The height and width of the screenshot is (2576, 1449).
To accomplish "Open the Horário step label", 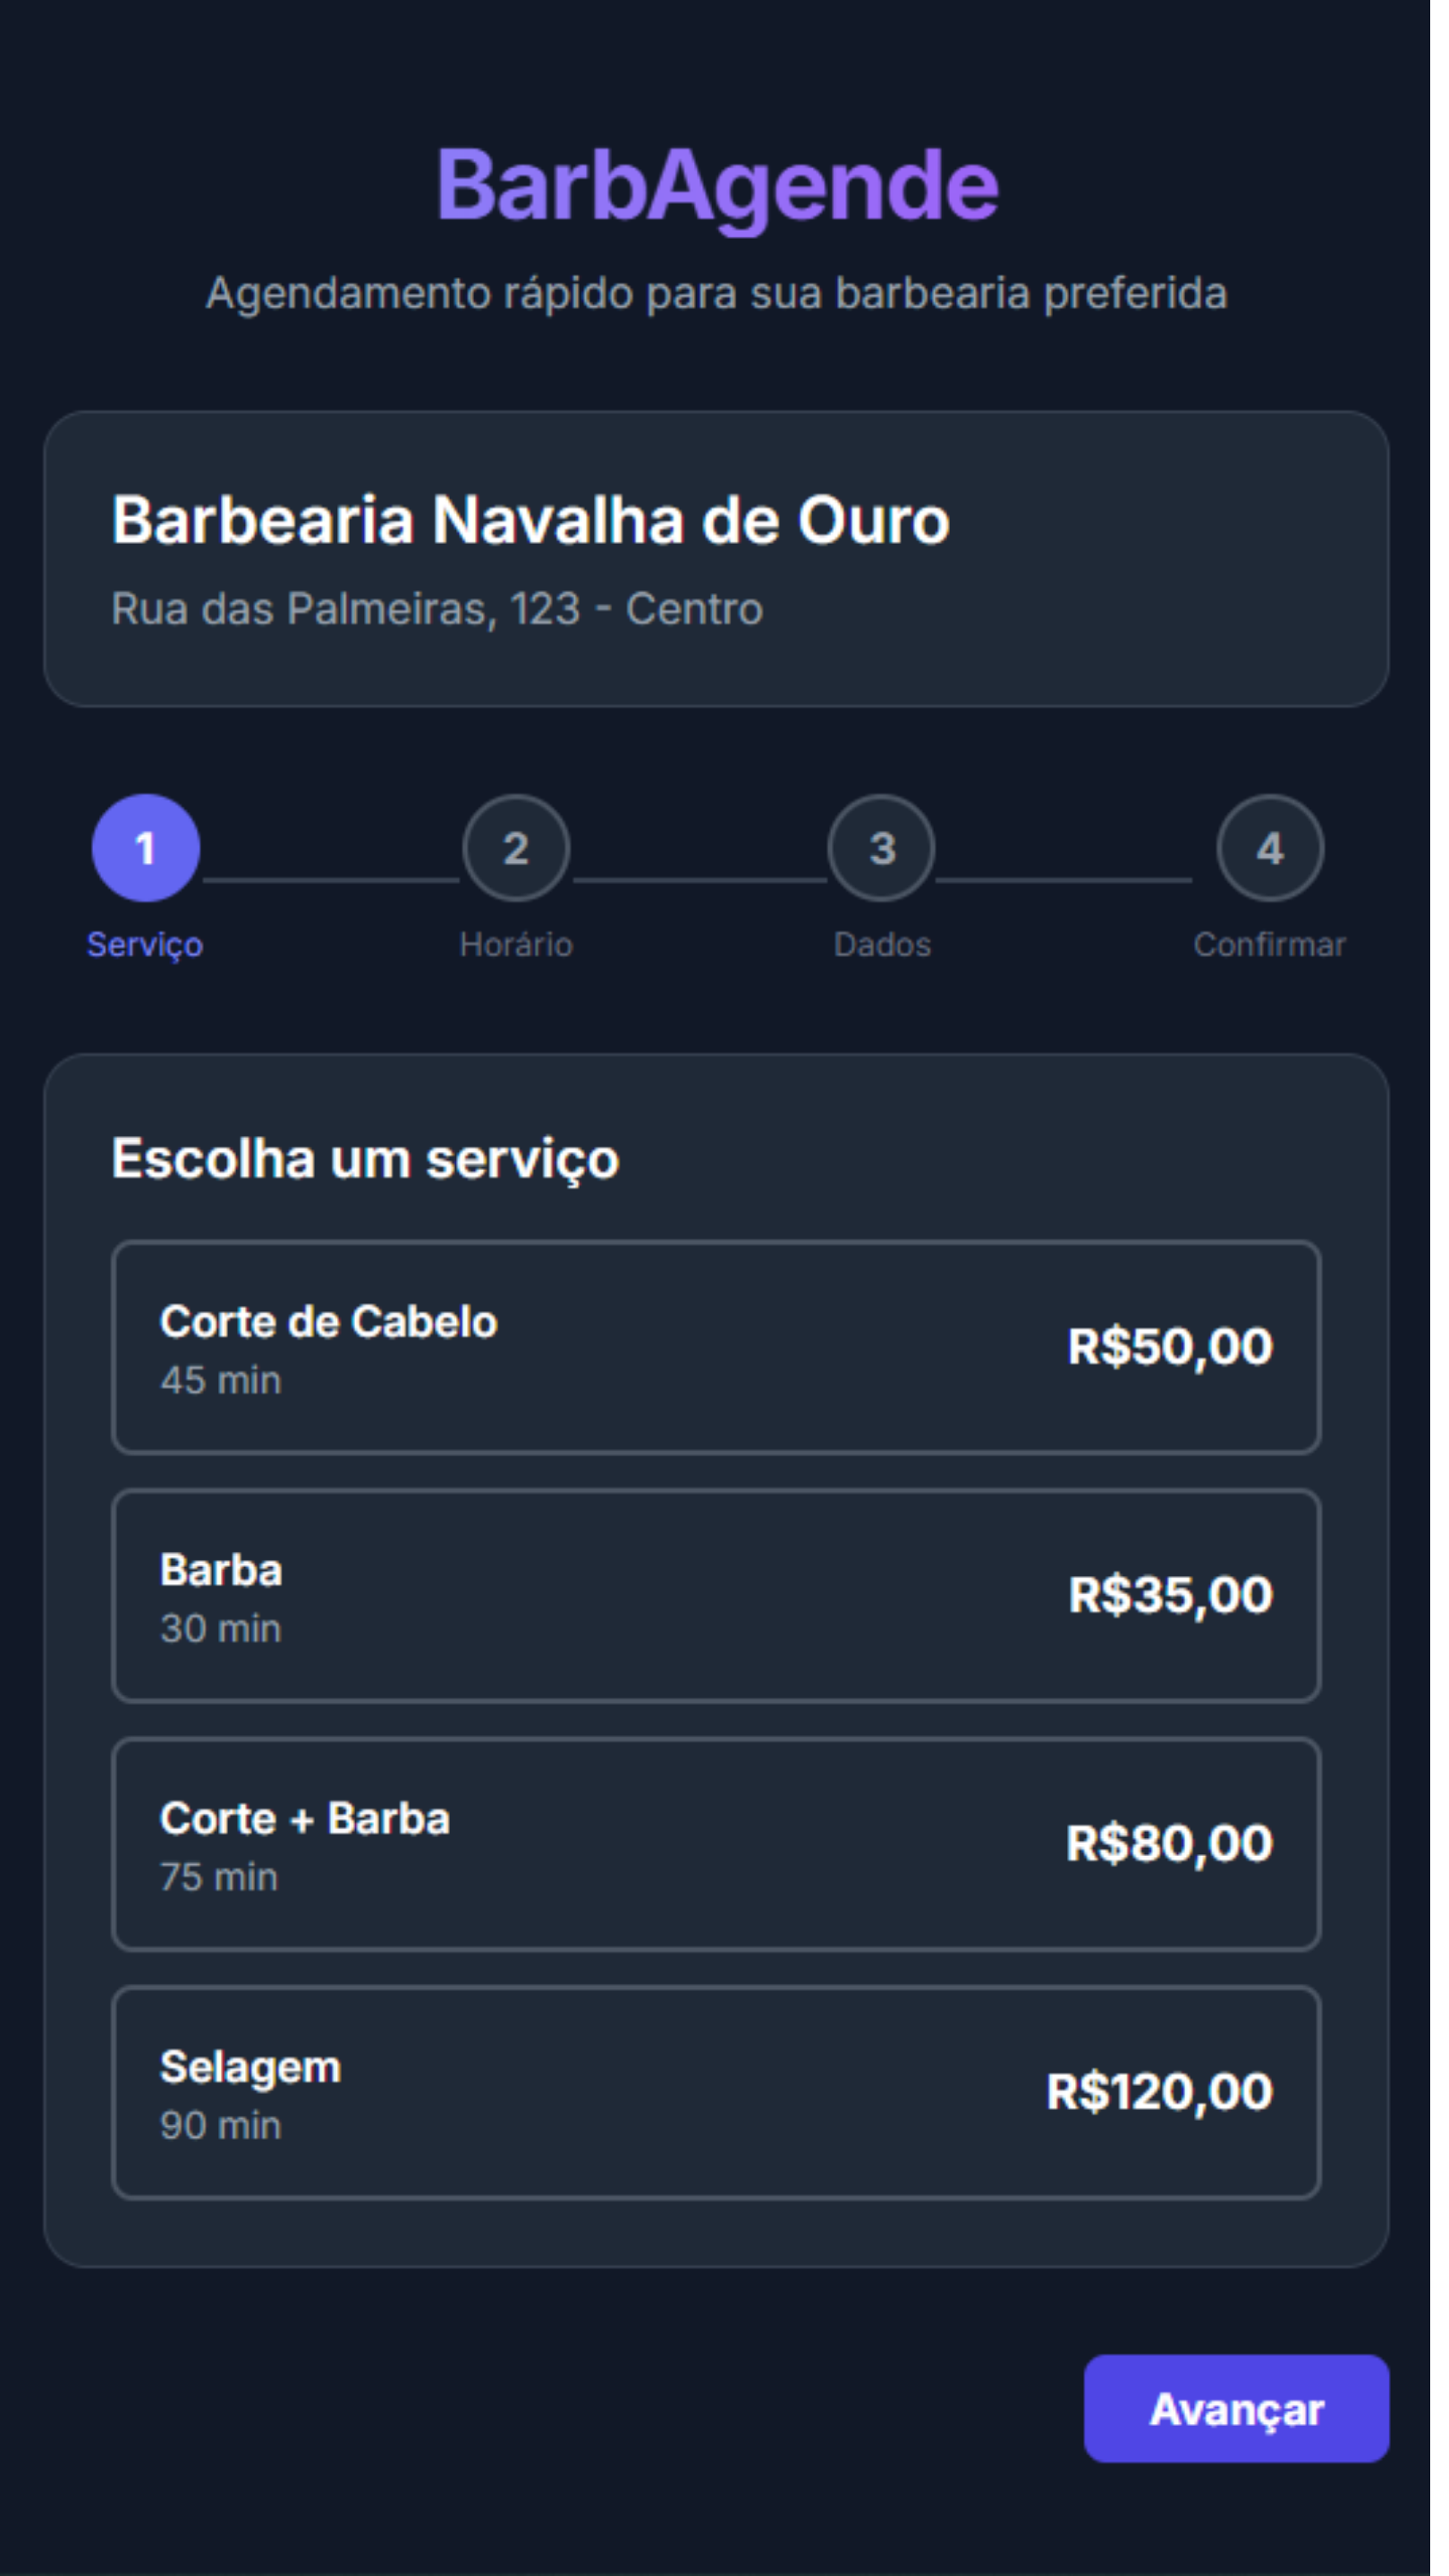I will 516,945.
